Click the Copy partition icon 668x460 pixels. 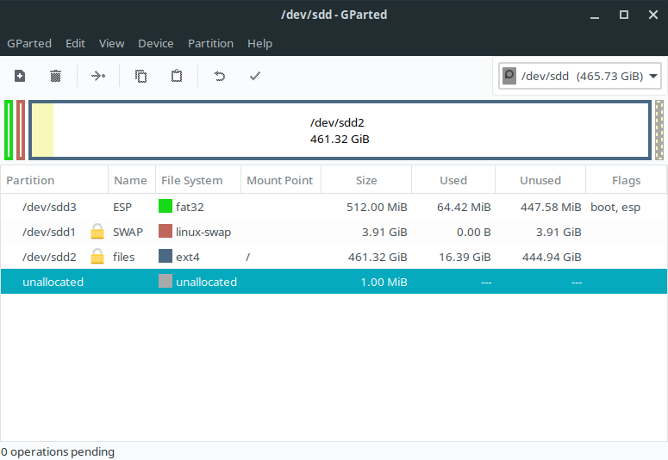click(141, 77)
